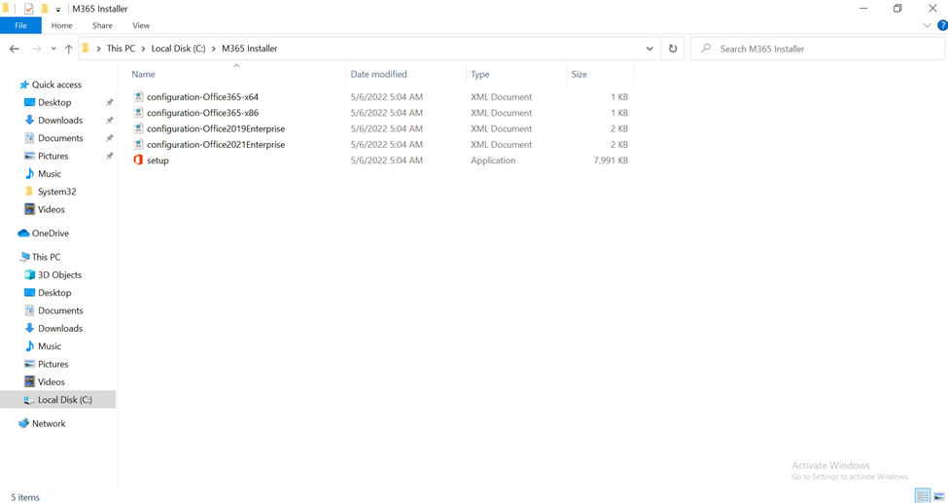Open Documents under This PC
This screenshot has height=503, width=948.
click(60, 310)
